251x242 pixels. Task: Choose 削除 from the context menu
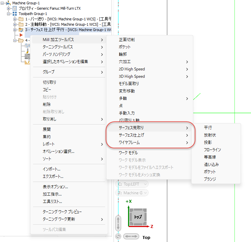coord(69,104)
